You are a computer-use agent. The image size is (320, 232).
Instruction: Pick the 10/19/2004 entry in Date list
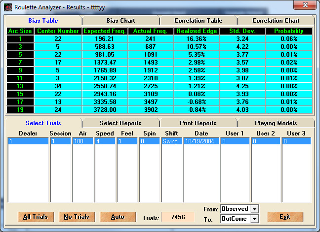tap(201, 141)
